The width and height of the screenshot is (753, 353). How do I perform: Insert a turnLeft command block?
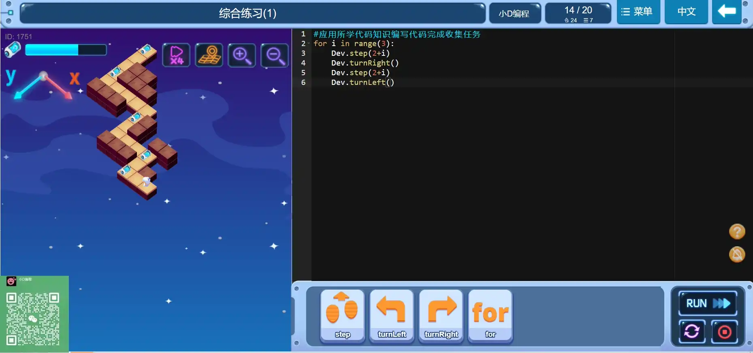(392, 316)
